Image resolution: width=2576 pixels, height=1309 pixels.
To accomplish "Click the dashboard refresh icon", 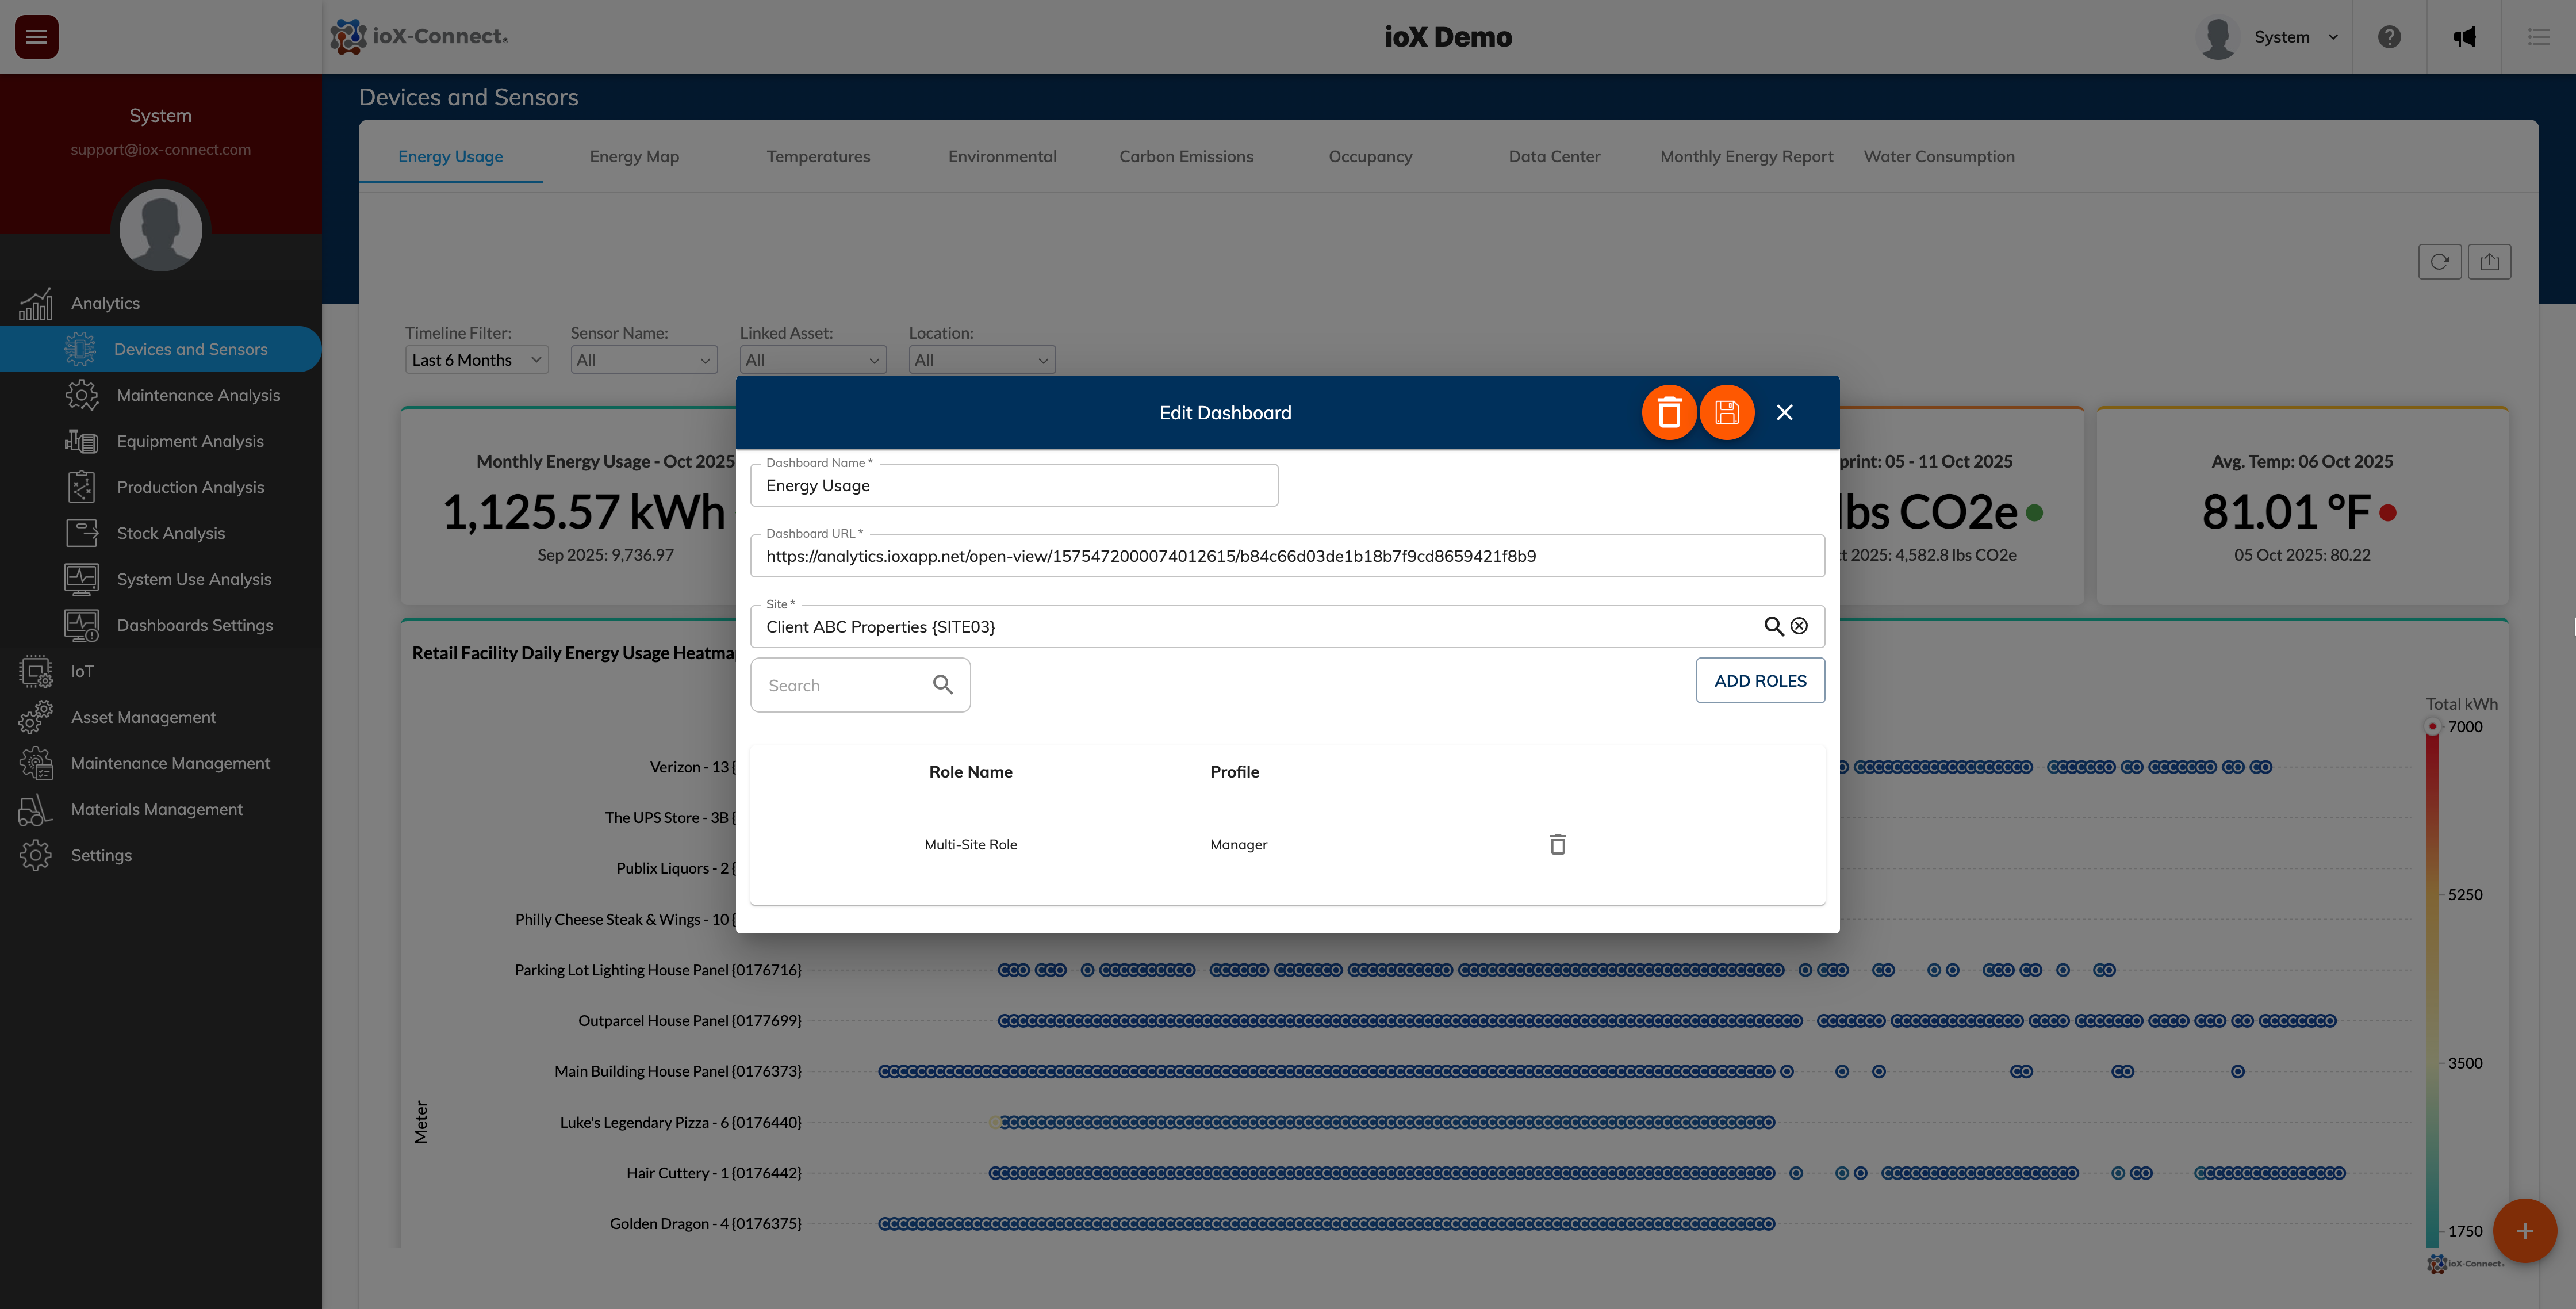I will click(x=2439, y=262).
